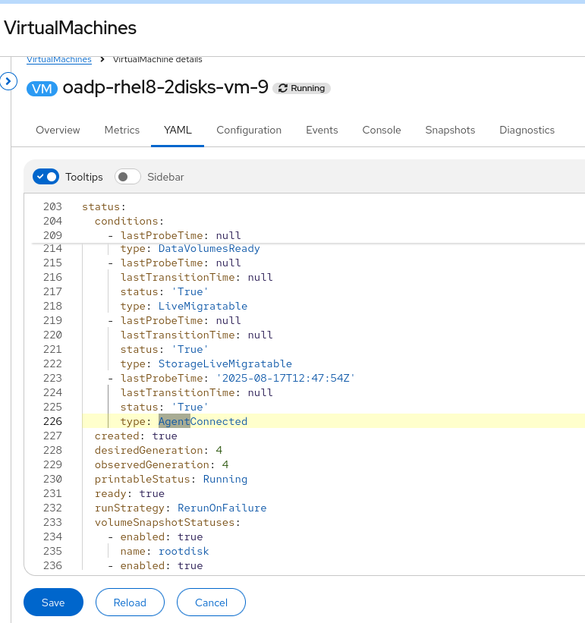Click line number 233 in the gutter
This screenshot has width=585, height=623.
(x=52, y=522)
